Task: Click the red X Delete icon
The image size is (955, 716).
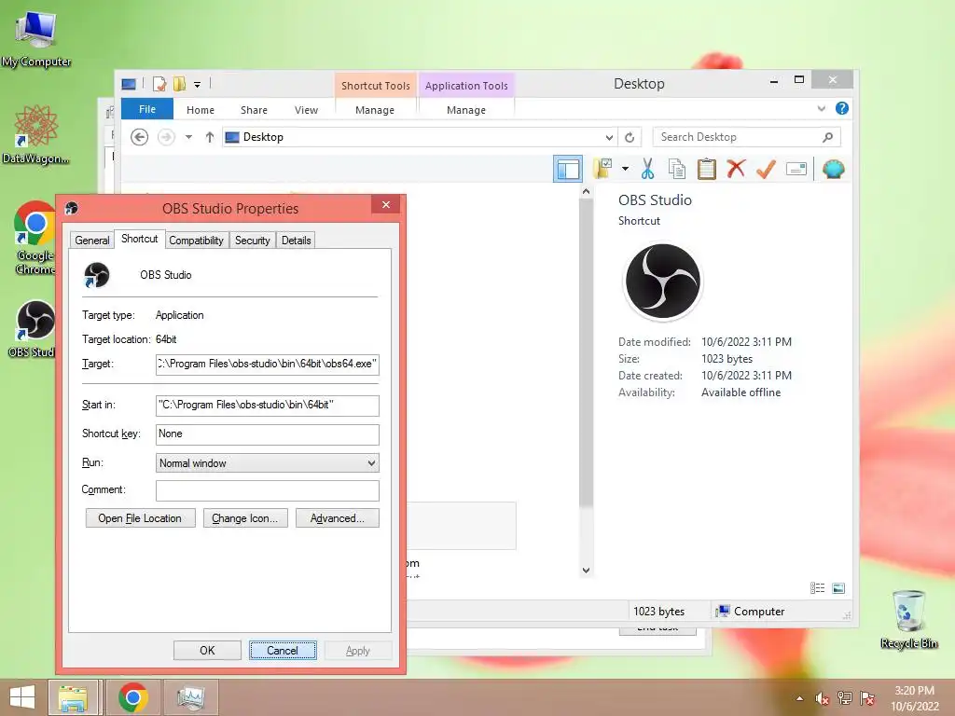Action: tap(736, 168)
